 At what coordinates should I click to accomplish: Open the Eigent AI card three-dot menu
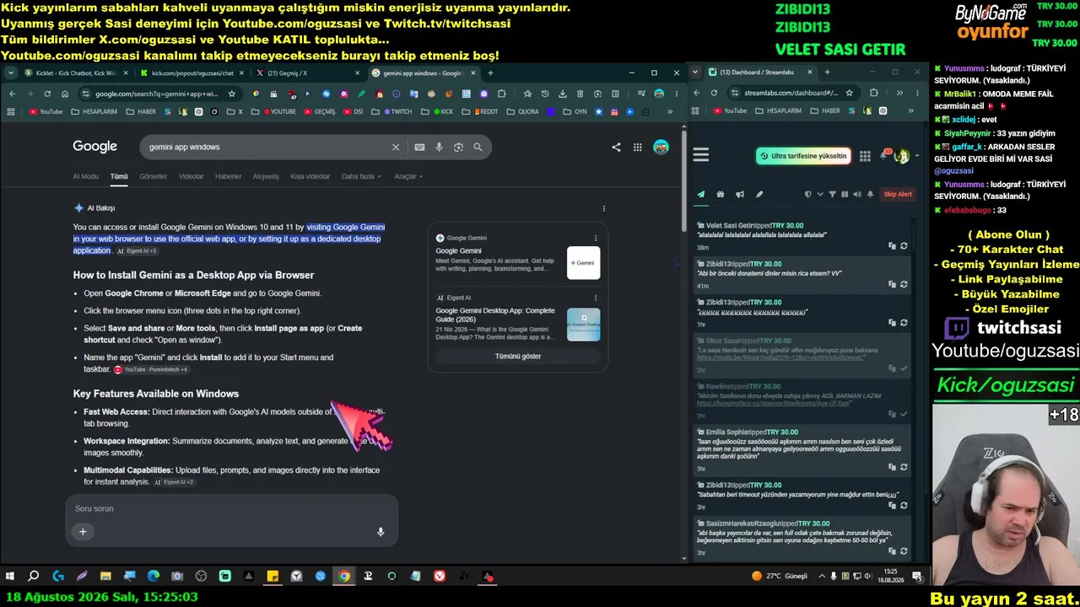[596, 298]
